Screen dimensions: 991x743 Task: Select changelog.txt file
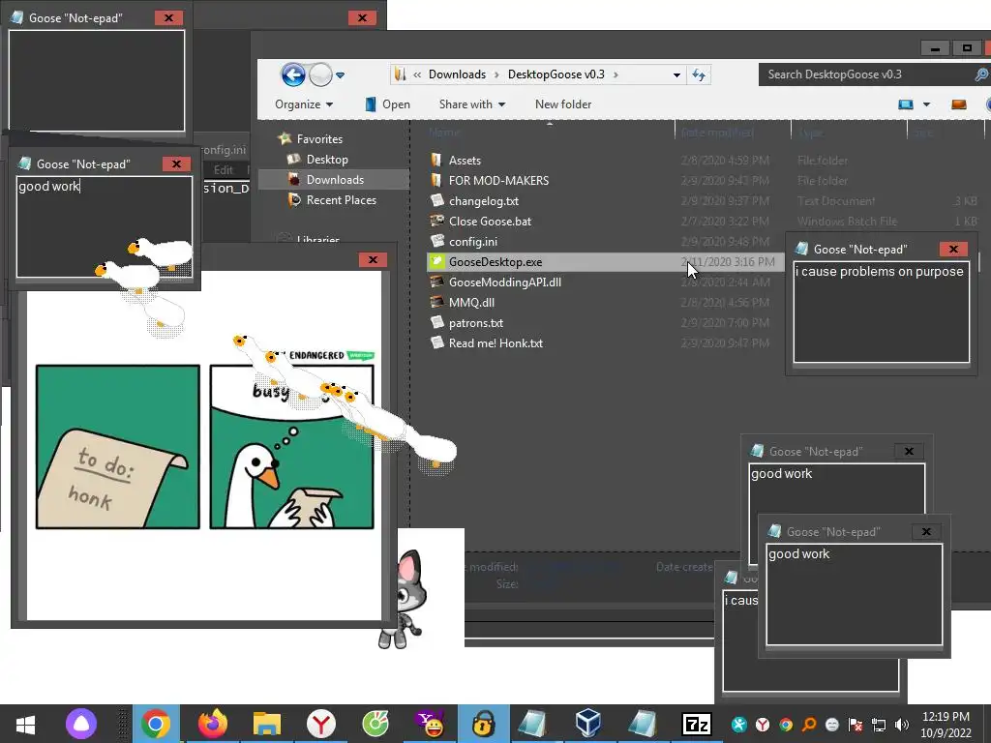[x=484, y=201]
